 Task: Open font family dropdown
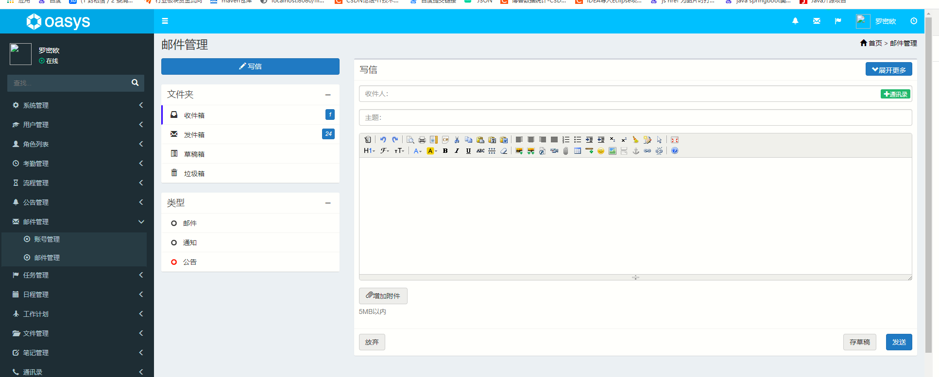[x=385, y=151]
